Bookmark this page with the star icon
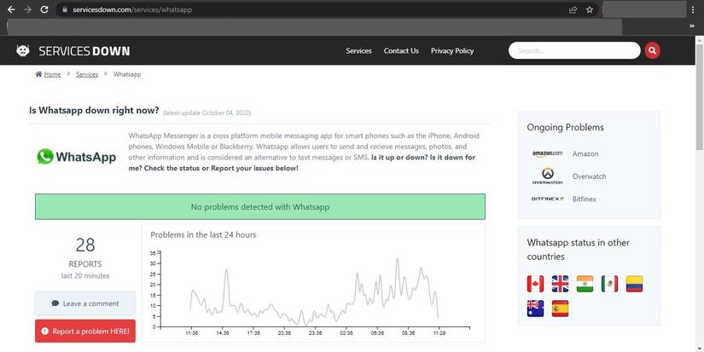The width and height of the screenshot is (704, 352). [590, 9]
